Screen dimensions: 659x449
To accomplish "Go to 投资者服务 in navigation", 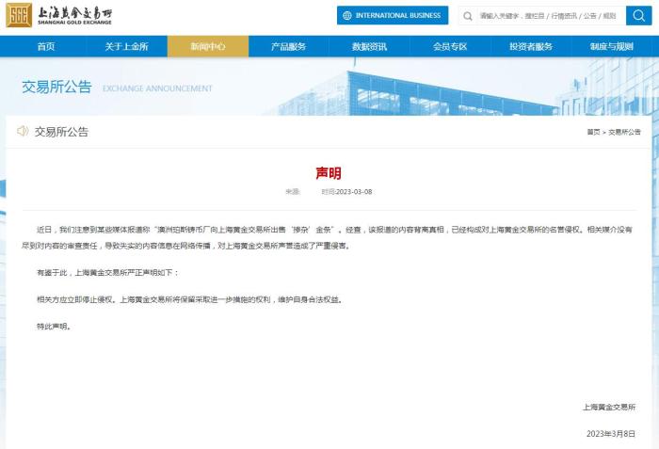I will click(x=531, y=46).
